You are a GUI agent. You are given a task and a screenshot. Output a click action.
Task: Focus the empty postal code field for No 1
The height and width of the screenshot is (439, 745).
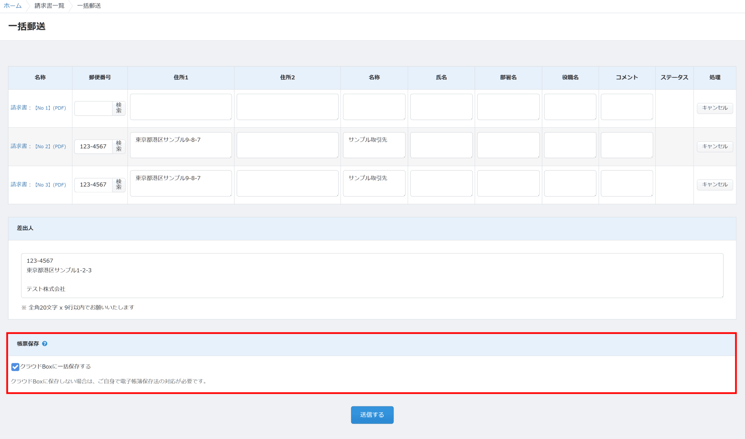[93, 108]
